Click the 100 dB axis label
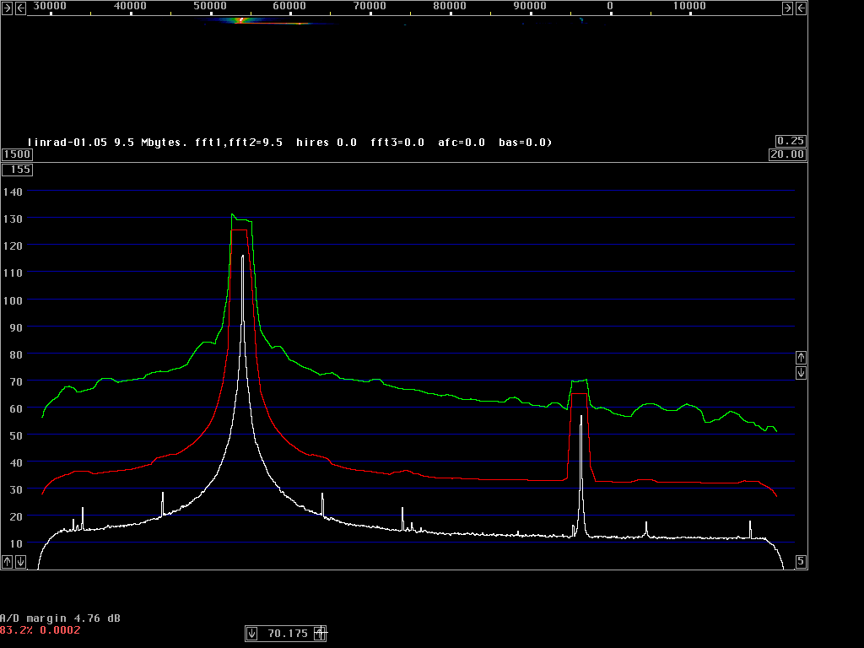 click(13, 301)
